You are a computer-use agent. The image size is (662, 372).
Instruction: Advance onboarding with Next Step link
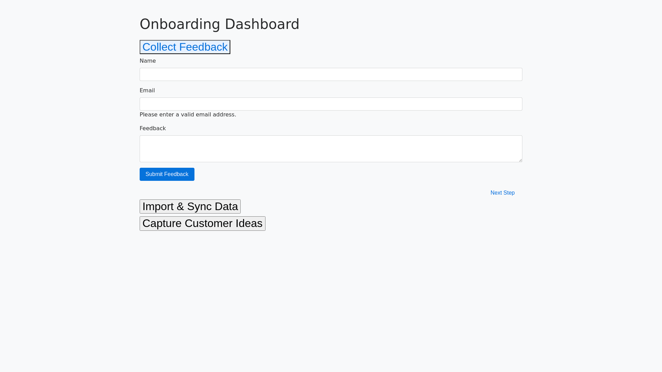tap(502, 193)
